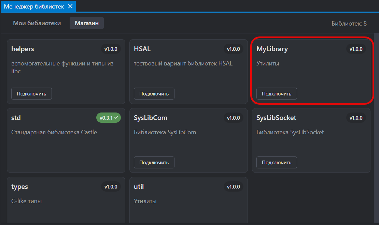Click the std library name
Screen dimensions: 379x225
coord(16,118)
